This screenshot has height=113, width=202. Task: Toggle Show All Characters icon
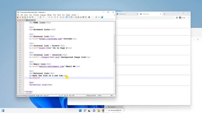69,17
